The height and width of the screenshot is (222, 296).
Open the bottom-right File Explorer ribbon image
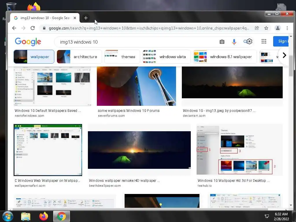(x=245, y=201)
